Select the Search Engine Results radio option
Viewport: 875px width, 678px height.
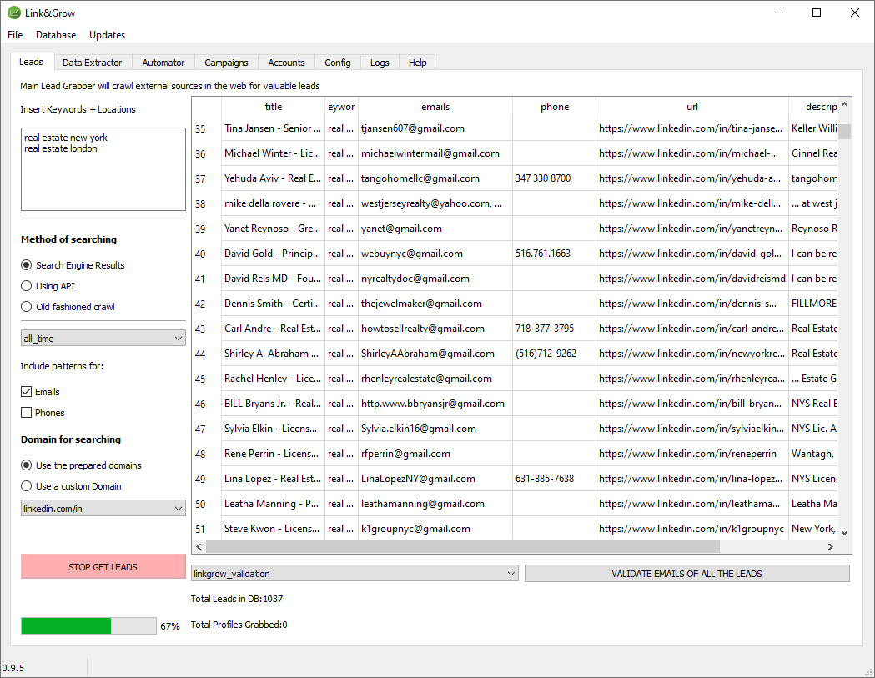point(27,265)
